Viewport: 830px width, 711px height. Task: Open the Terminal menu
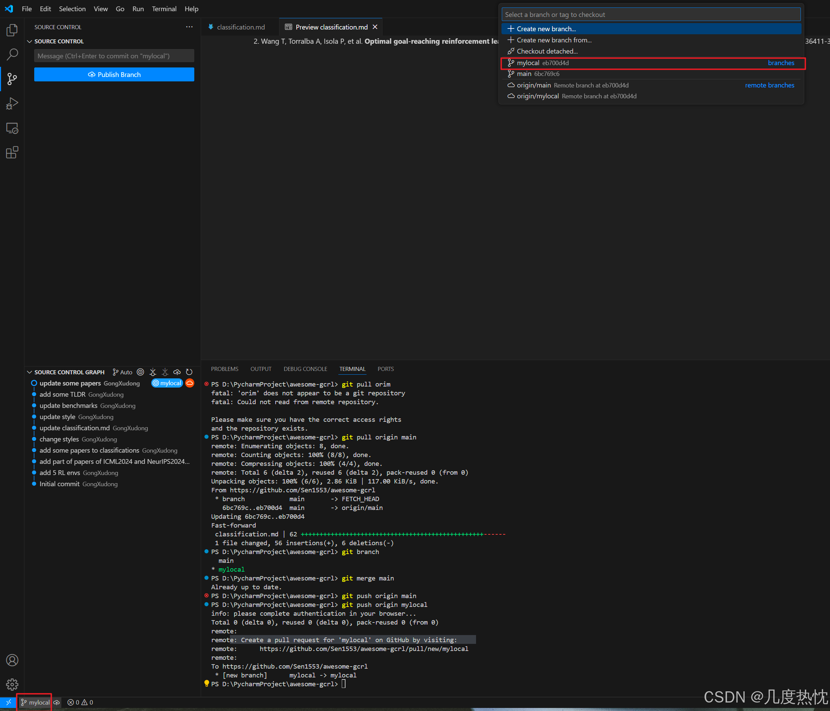point(164,8)
